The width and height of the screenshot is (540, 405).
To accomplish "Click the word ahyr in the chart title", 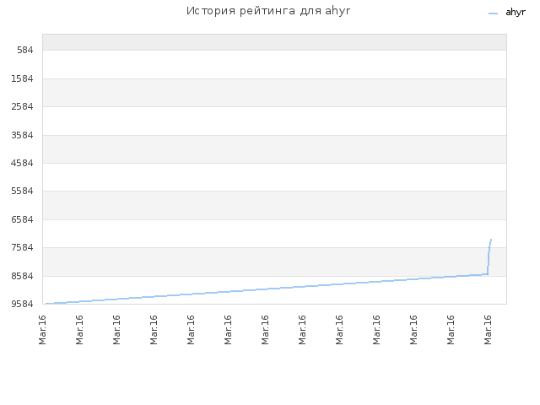I will [337, 11].
